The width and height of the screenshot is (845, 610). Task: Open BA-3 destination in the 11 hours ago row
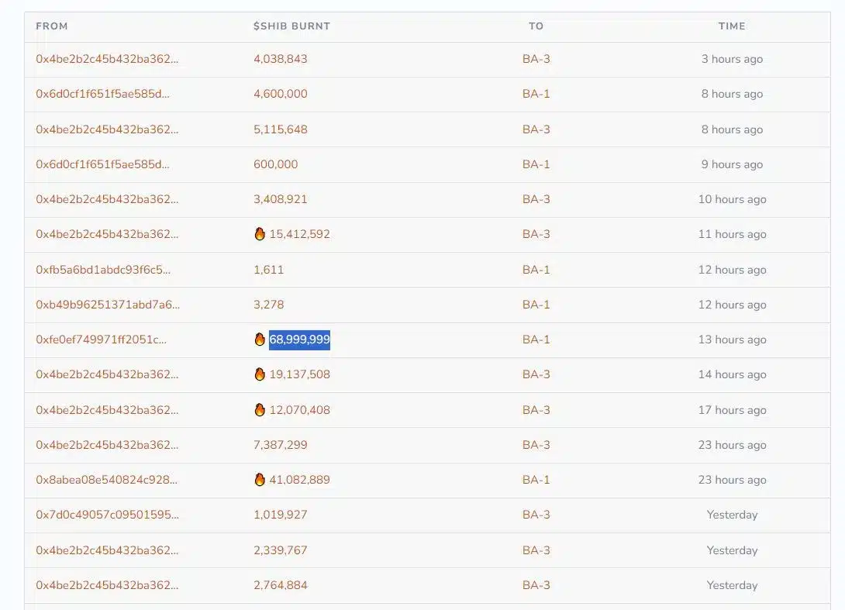click(536, 234)
